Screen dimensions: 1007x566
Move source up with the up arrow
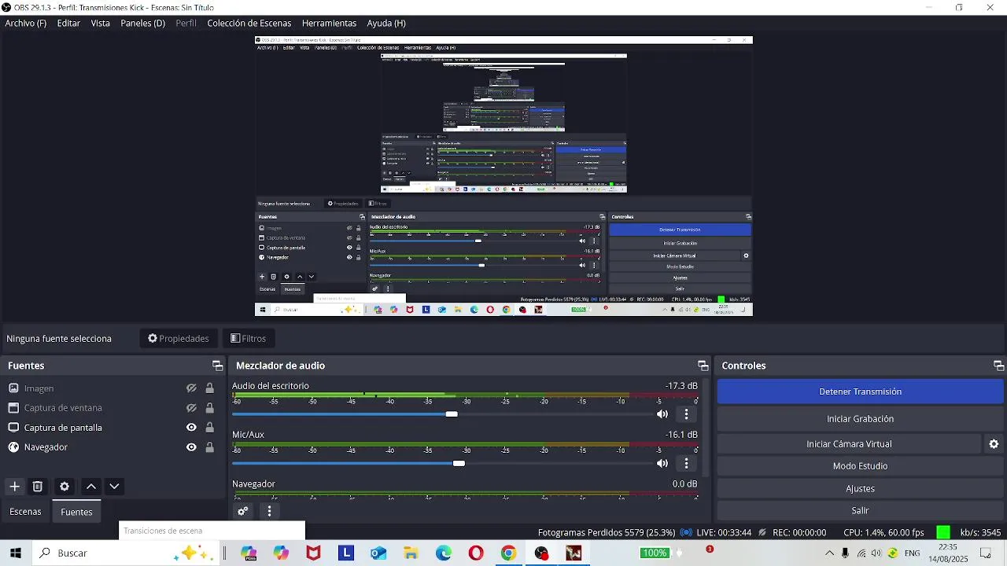click(91, 487)
